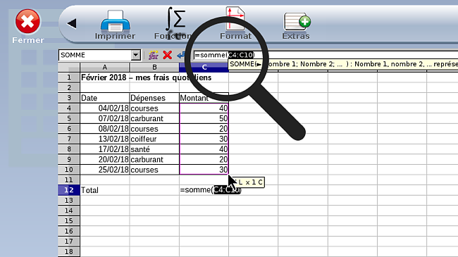
Task: Select cell with date 13/02/18
Action: click(104, 139)
